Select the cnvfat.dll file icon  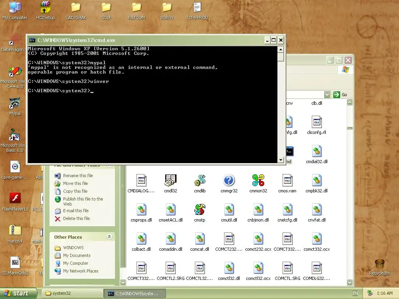pos(316,210)
